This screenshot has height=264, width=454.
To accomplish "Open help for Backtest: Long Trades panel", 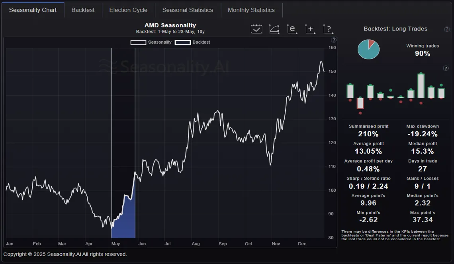I will pos(447,29).
